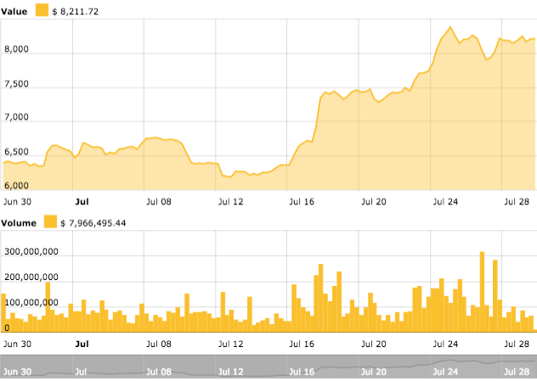Image resolution: width=537 pixels, height=381 pixels.
Task: Click the 300,000,000 label on the volume axis
Action: click(31, 252)
